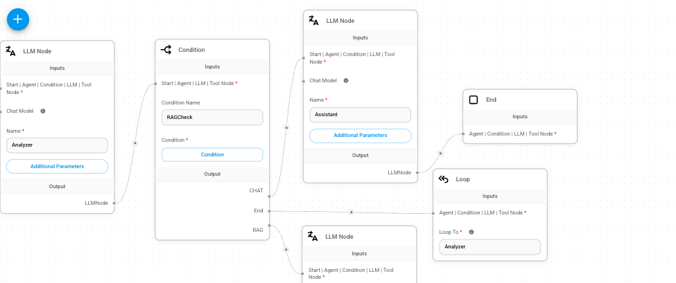Click the Name field containing Assistant
Screen dimensions: 676x283
pyautogui.click(x=361, y=115)
